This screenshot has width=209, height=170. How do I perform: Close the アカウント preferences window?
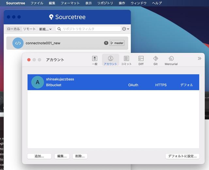(x=29, y=60)
